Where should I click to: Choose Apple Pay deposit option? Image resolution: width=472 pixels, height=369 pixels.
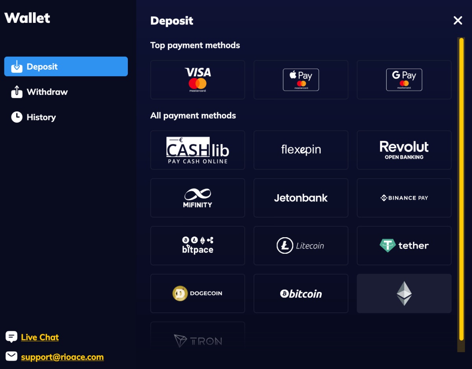301,80
